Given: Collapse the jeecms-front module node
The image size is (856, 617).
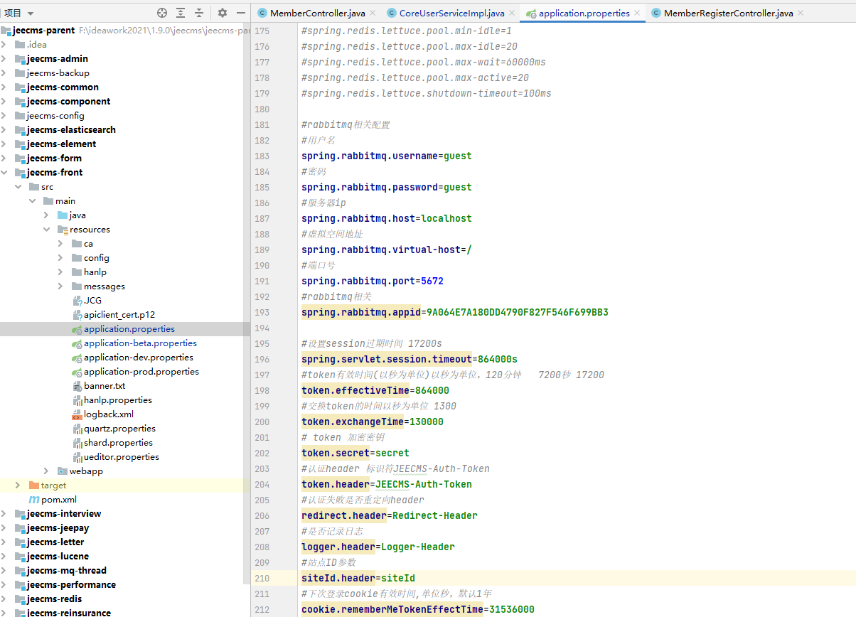Looking at the screenshot, I should (x=5, y=172).
